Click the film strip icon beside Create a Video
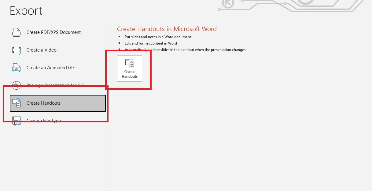 tap(16, 50)
